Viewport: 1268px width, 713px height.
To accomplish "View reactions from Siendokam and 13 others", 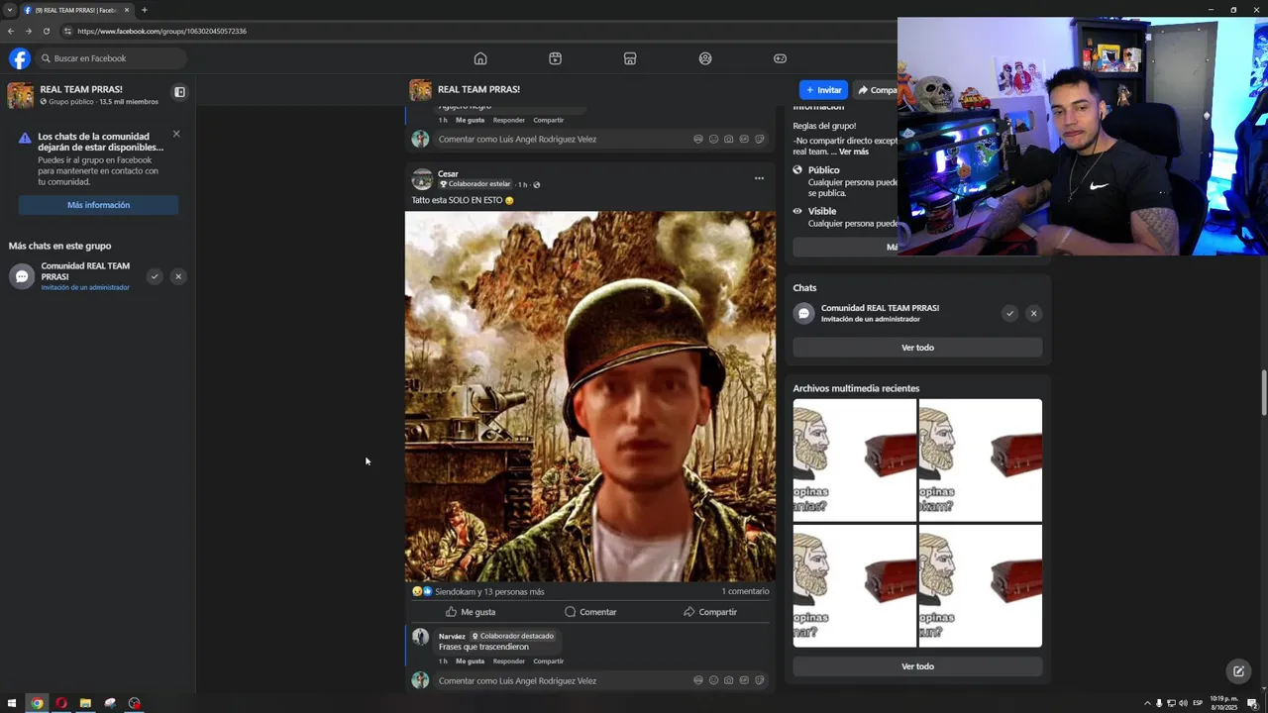I will click(x=489, y=591).
